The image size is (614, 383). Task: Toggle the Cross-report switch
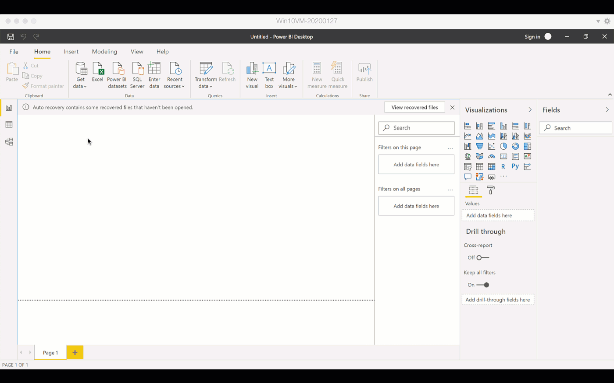click(x=482, y=258)
